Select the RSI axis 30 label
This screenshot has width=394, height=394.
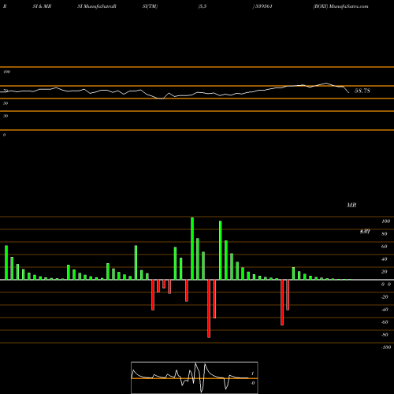point(6,116)
